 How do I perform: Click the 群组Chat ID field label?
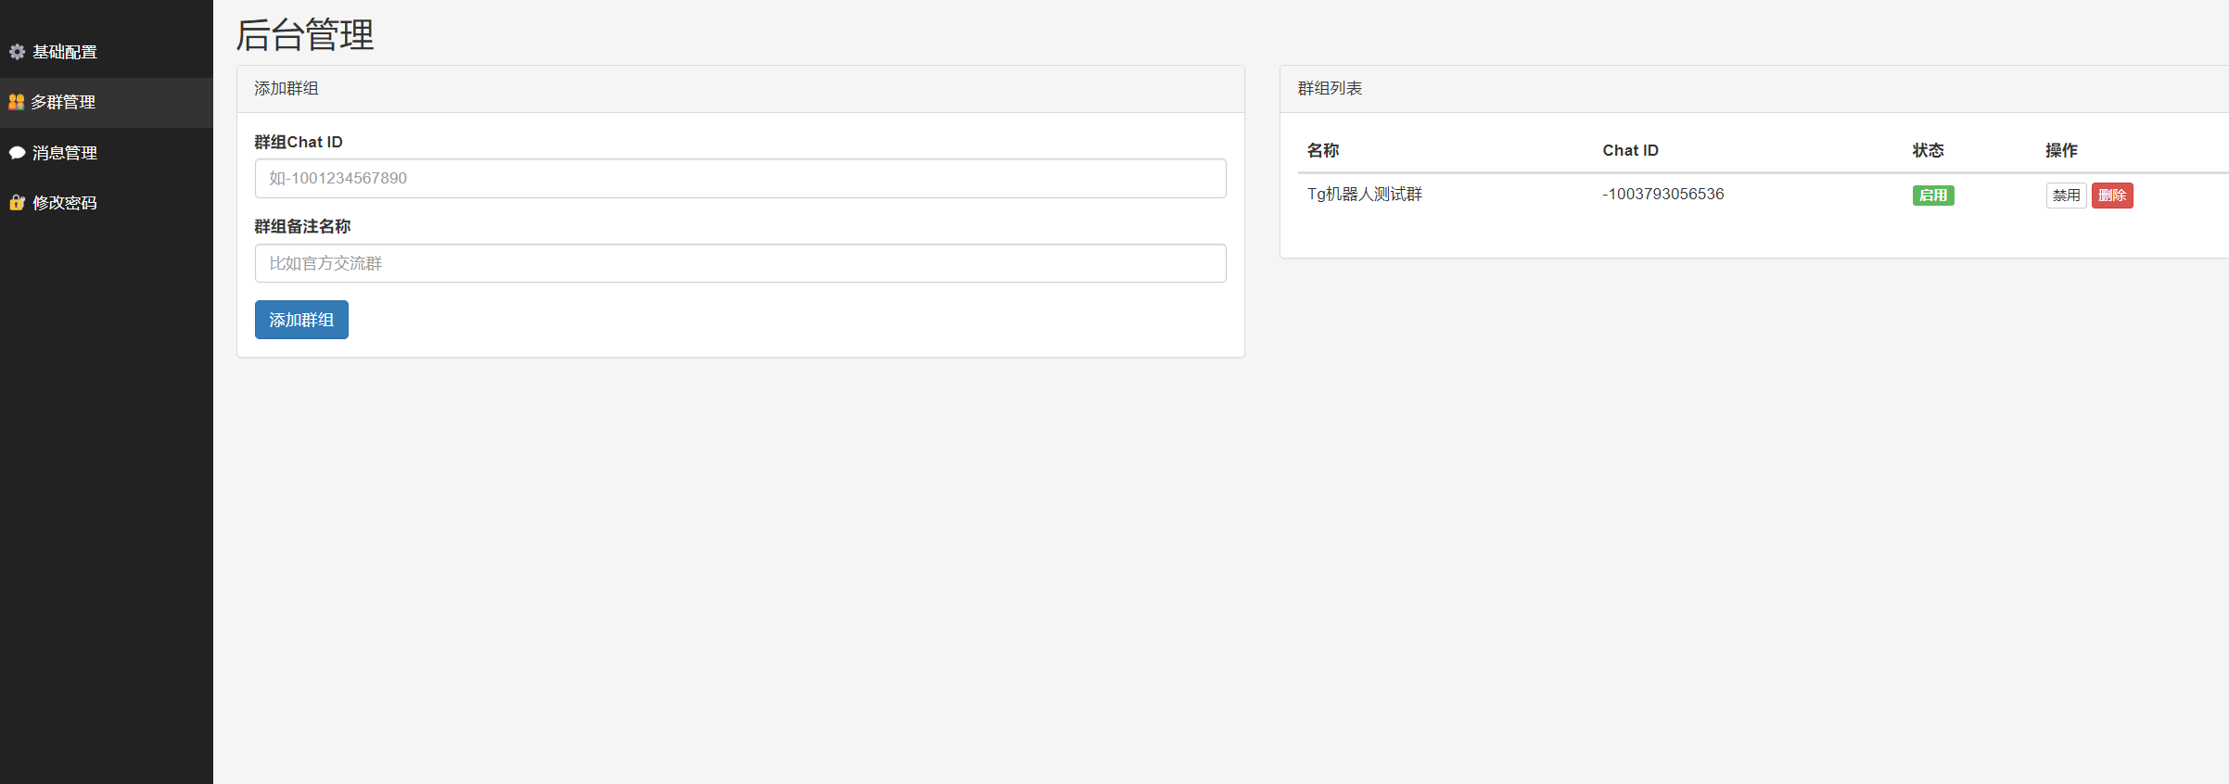299,142
